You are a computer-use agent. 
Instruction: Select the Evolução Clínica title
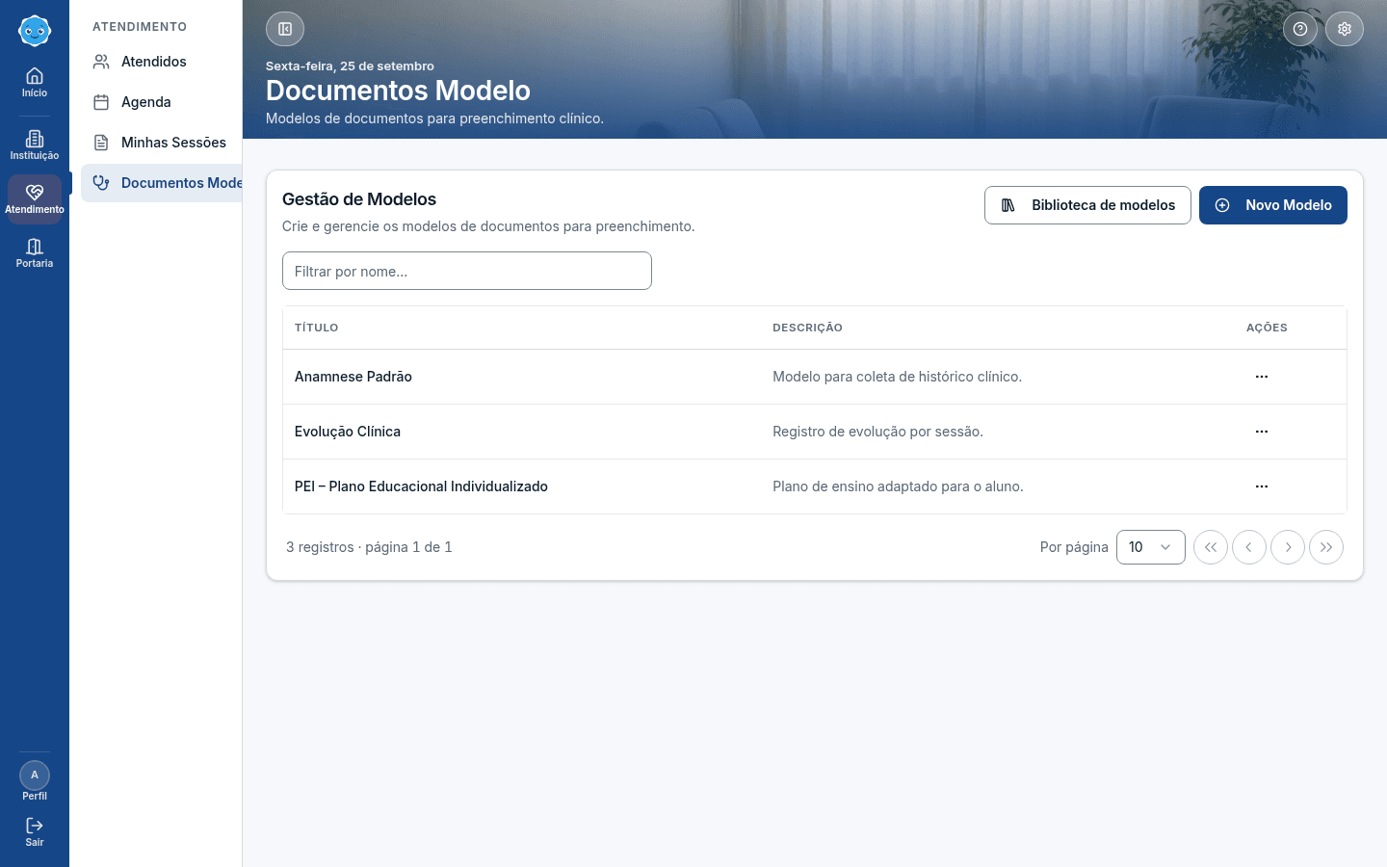pyautogui.click(x=348, y=432)
